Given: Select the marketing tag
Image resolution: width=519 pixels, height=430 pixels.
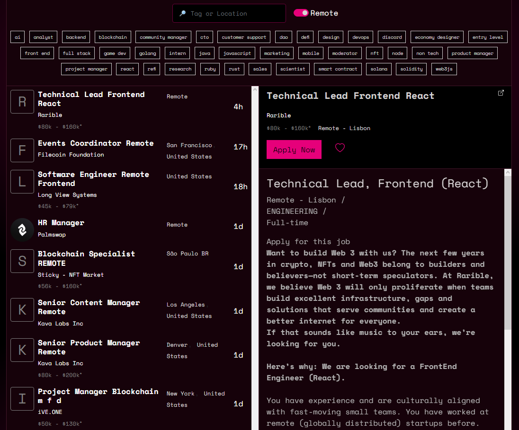Looking at the screenshot, I should [277, 53].
